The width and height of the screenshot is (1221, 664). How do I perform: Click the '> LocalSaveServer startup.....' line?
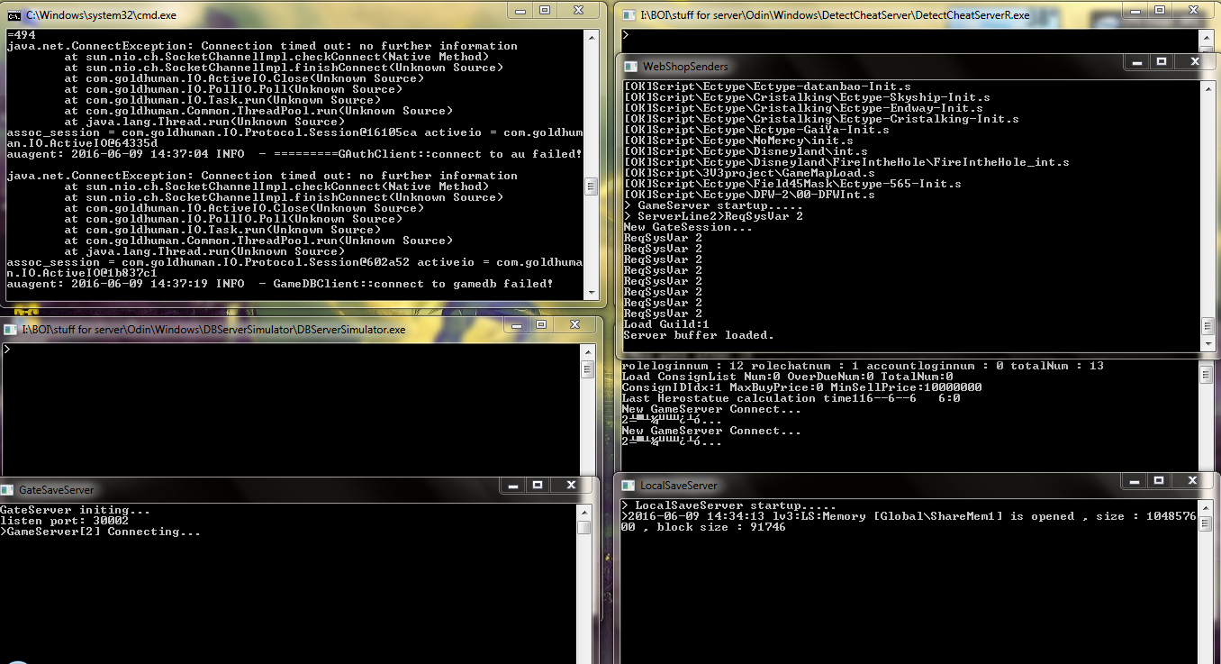click(x=728, y=505)
